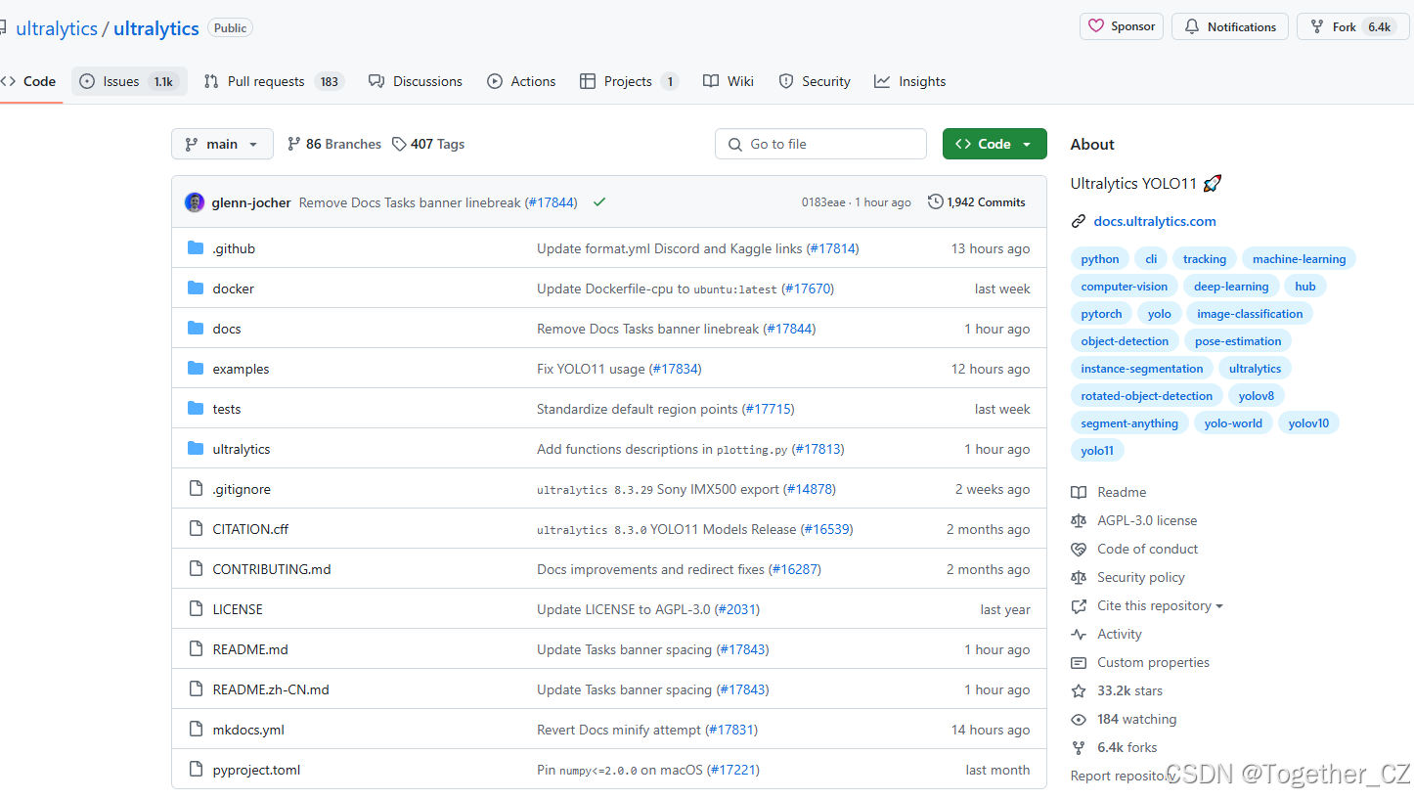Image resolution: width=1414 pixels, height=799 pixels.
Task: Click the commit history clock icon
Action: (936, 202)
